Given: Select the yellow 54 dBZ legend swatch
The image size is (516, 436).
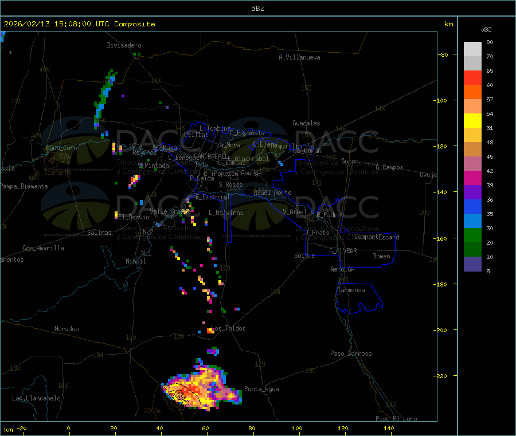Looking at the screenshot, I should [472, 121].
